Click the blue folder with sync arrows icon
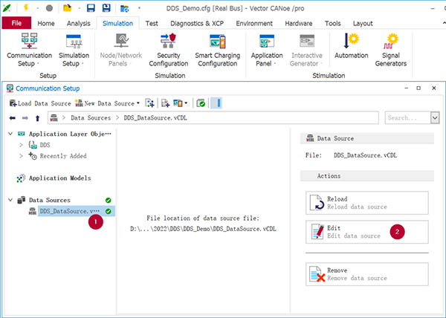This screenshot has width=446, height=318. (125, 8)
